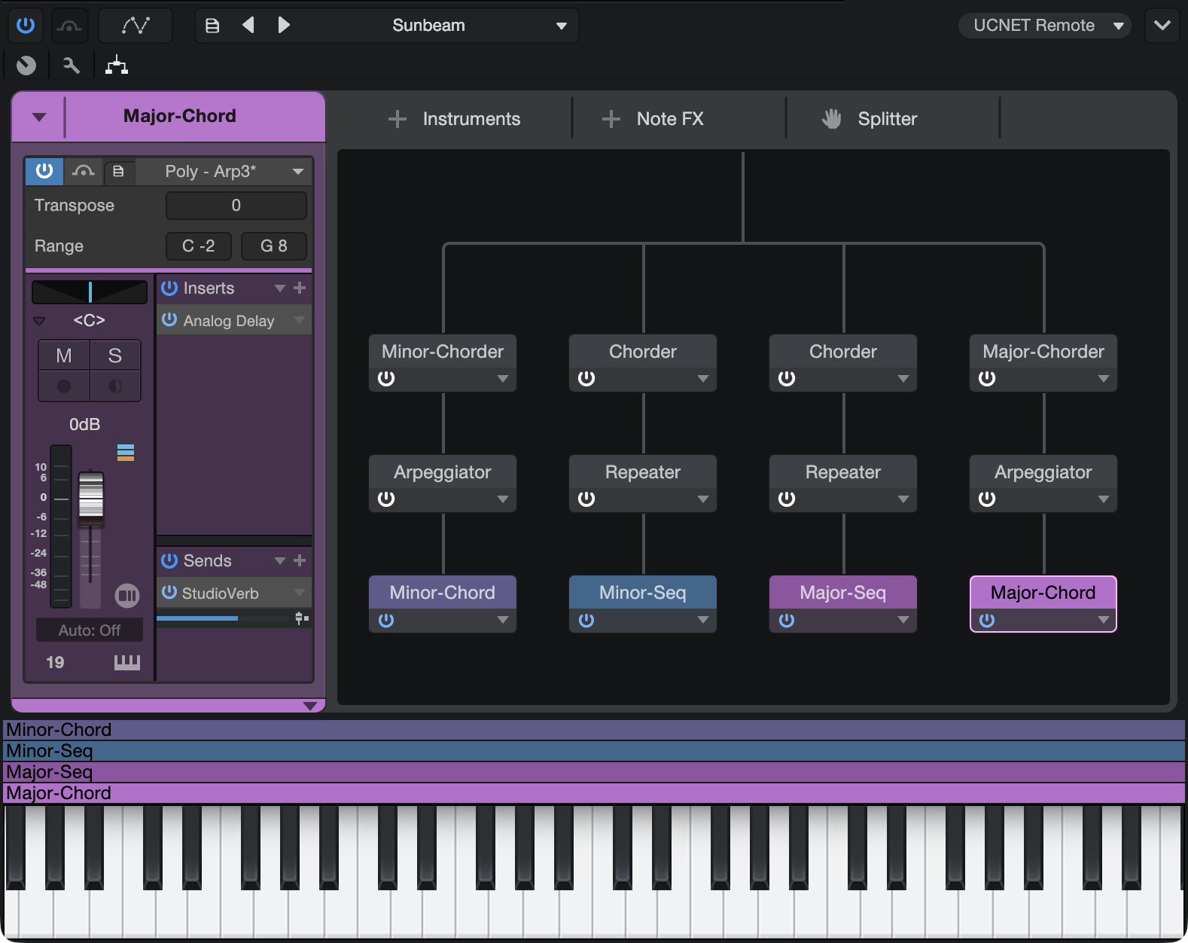
Task: Click the C -2 range low field
Action: (198, 246)
